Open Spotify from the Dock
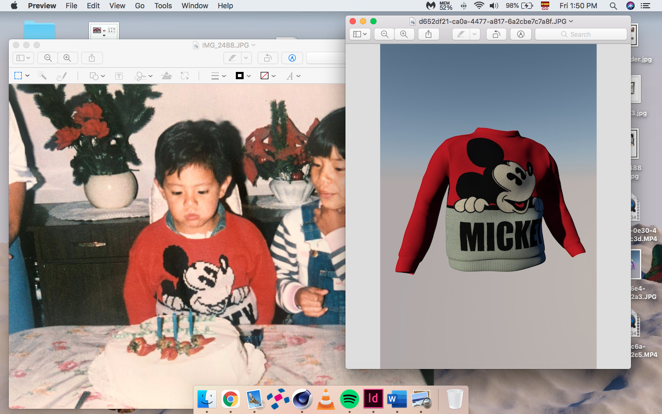Viewport: 662px width, 414px height. click(350, 399)
